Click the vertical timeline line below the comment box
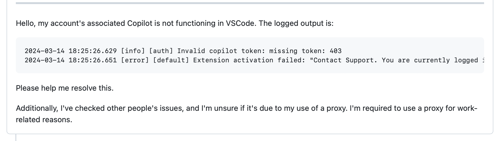 pyautogui.click(x=16, y=137)
